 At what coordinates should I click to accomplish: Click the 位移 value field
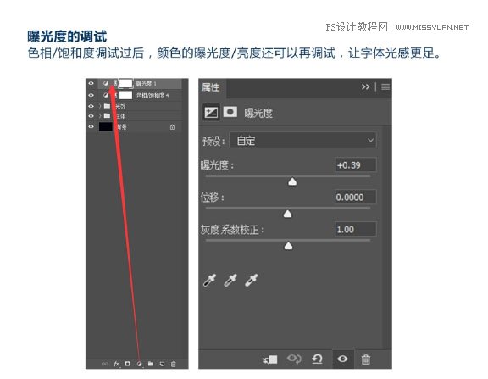(x=356, y=197)
